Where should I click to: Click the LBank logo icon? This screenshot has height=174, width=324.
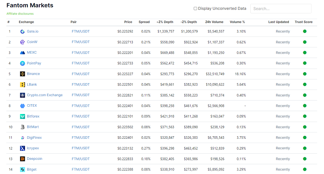coord(23,84)
